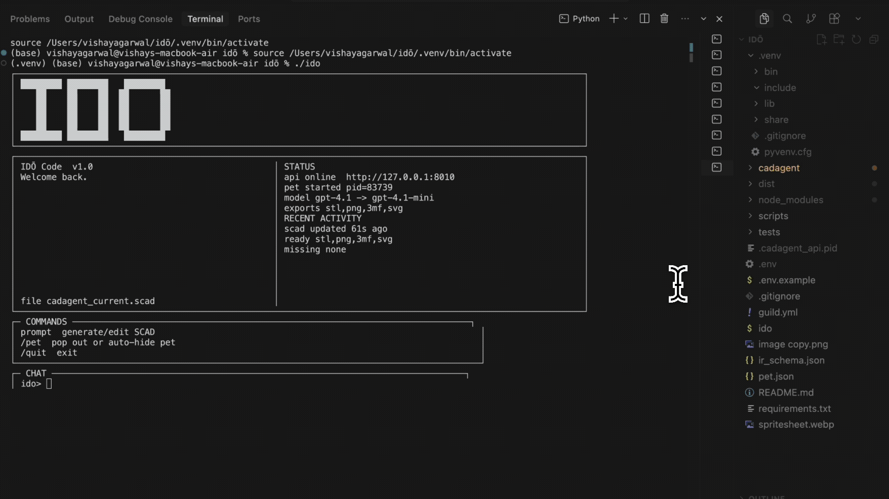The image size is (889, 499).
Task: Open the Debug Console tab
Action: (140, 19)
